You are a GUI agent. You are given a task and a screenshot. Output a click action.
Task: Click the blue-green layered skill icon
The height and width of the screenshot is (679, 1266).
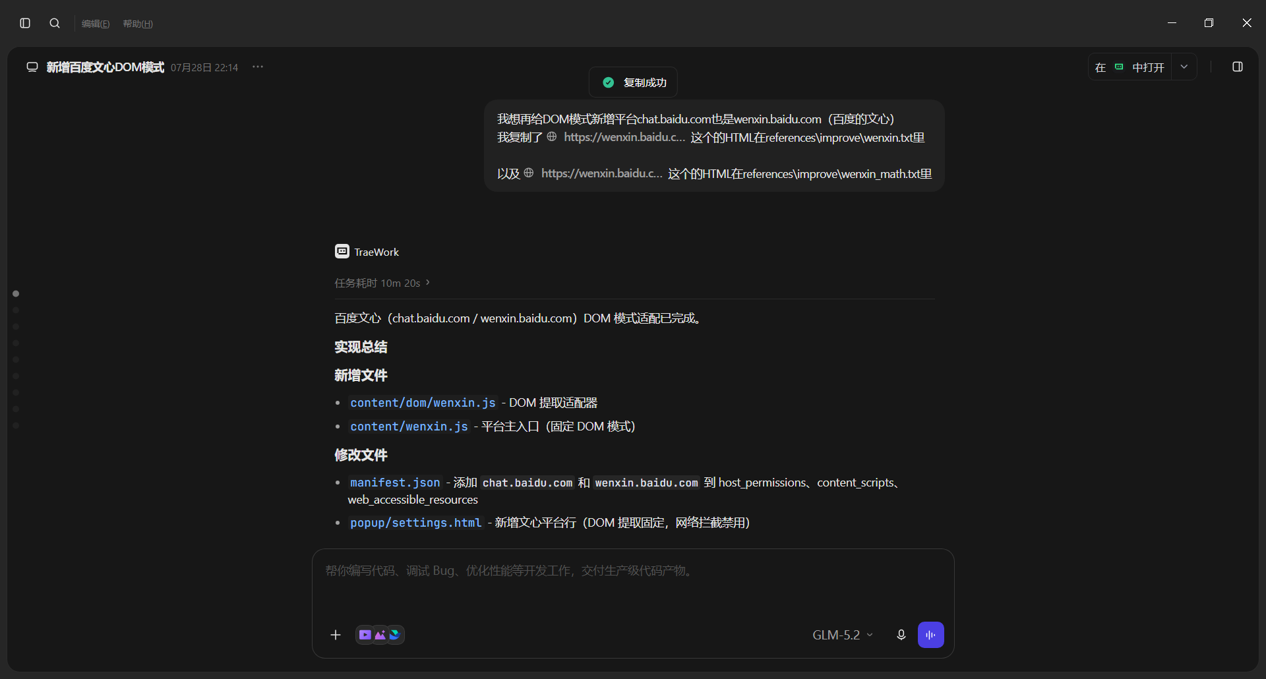(x=395, y=635)
